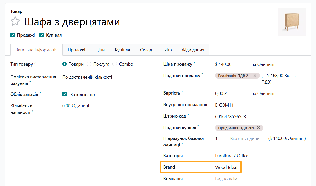The image size is (316, 186).
Task: Uncheck the За кількістю checkbox
Action: (x=65, y=95)
